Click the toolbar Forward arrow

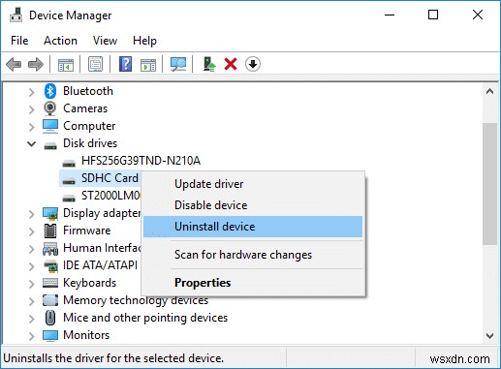click(x=36, y=64)
